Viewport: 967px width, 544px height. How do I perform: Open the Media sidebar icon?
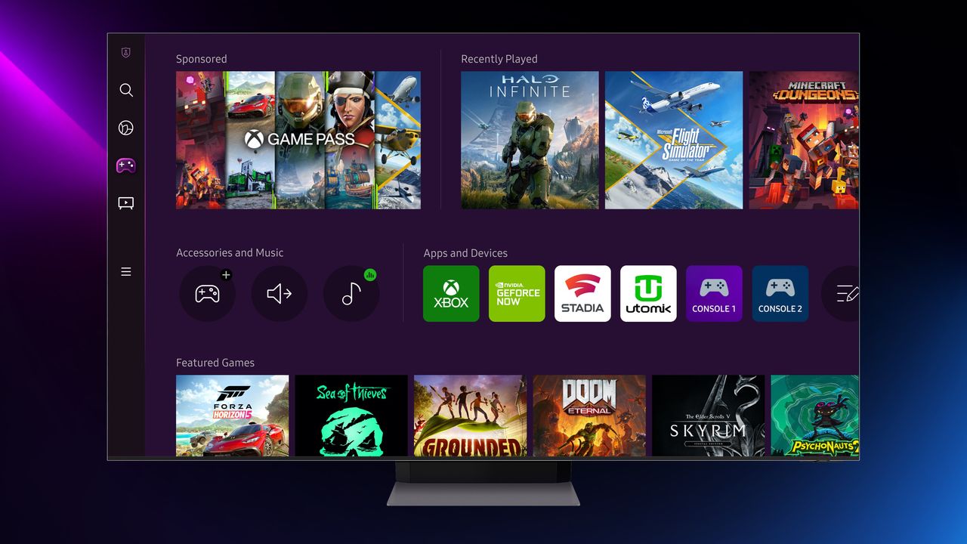tap(126, 202)
